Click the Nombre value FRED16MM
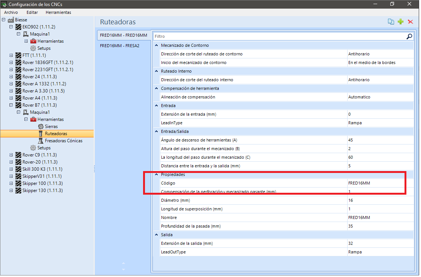Image resolution: width=421 pixels, height=277 pixels. point(381,217)
